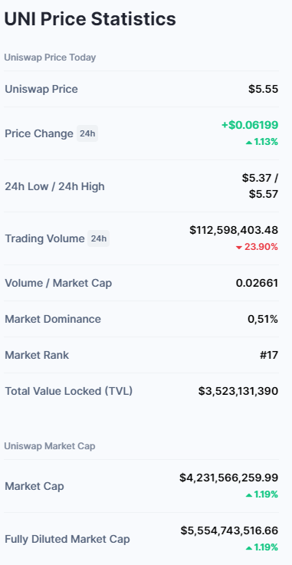Click the Uniswap Price value $5.55
The height and width of the screenshot is (565, 292).
[263, 89]
